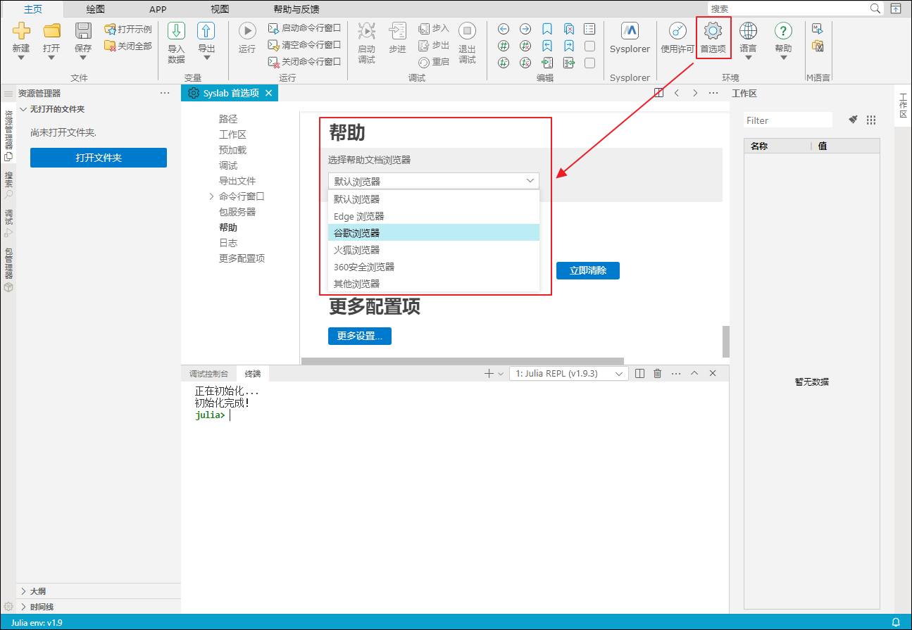Open the Julia REPL terminal selector dropdown
Viewport: 912px width, 630px height.
[x=568, y=374]
